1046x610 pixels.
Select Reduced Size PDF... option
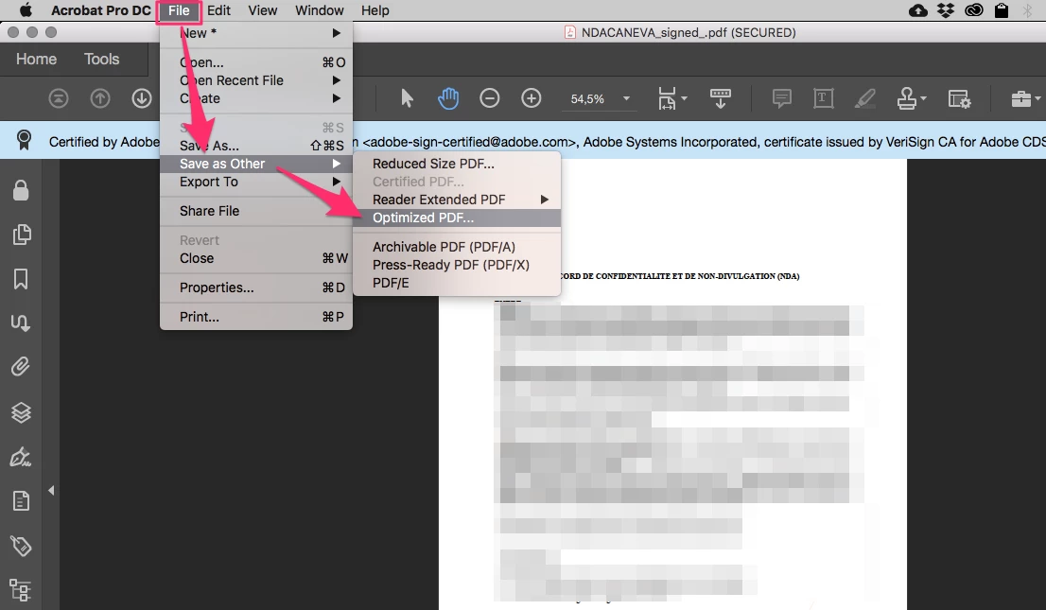[456, 165]
